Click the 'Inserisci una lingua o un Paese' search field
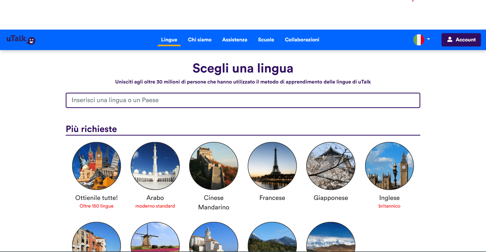This screenshot has height=252, width=486. tap(243, 100)
